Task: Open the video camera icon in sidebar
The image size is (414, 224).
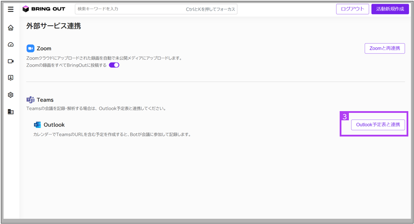Action: 10,61
